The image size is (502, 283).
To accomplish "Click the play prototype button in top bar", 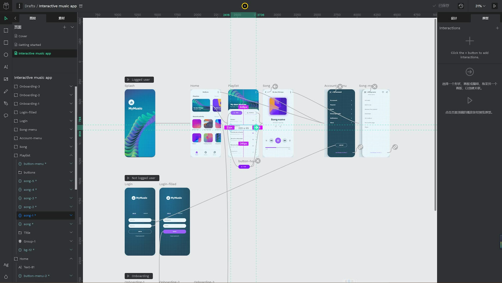I will (x=494, y=6).
